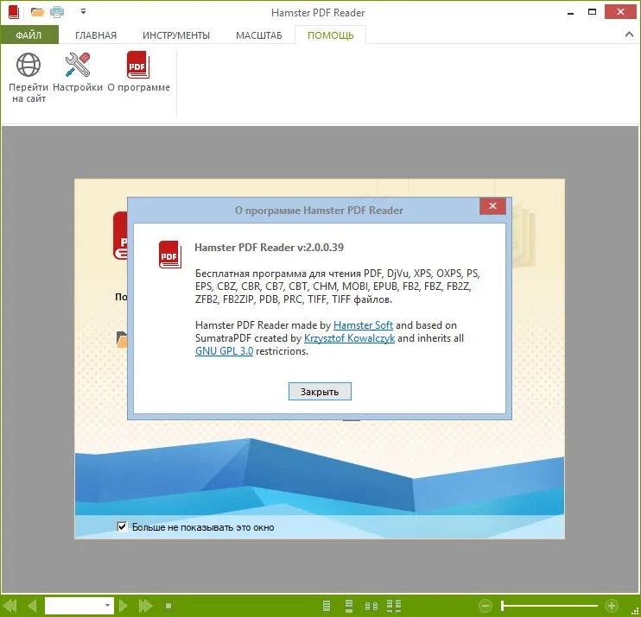Click the printer icon in quick access toolbar
This screenshot has width=641, height=617.
57,12
